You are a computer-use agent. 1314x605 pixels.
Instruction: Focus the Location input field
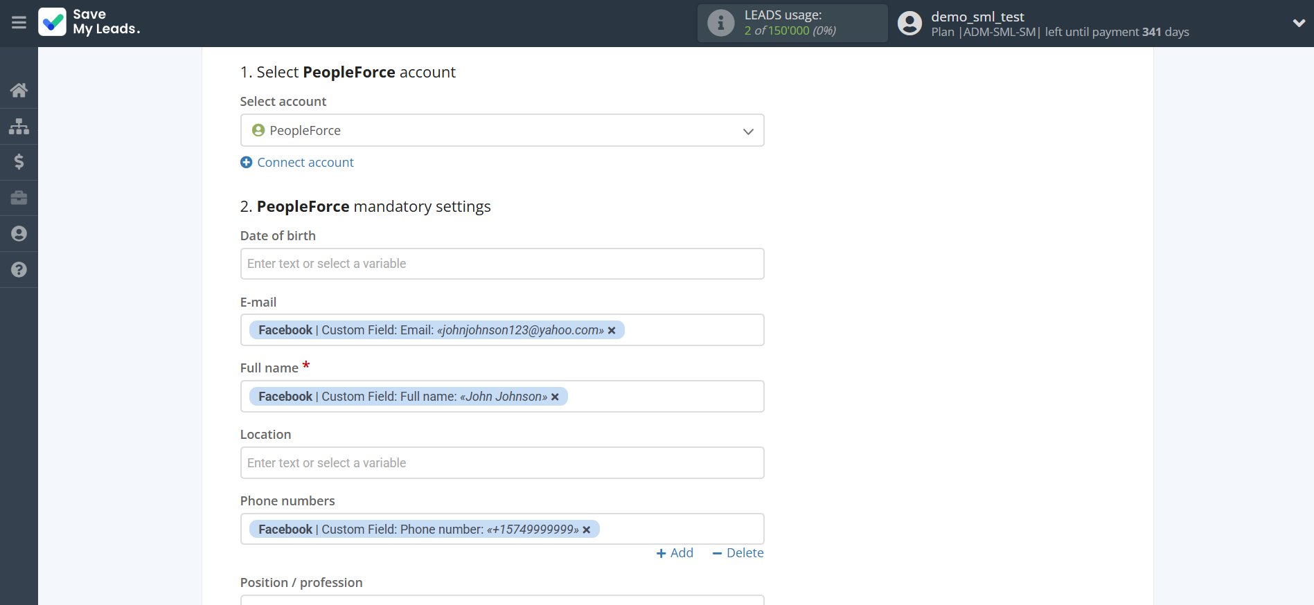coord(501,463)
